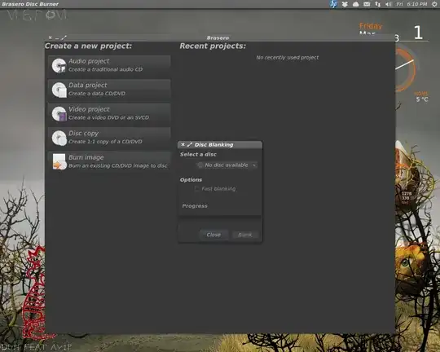The width and height of the screenshot is (440, 352).
Task: Open the clock menu showing 6:10 PM
Action: tap(412, 4)
